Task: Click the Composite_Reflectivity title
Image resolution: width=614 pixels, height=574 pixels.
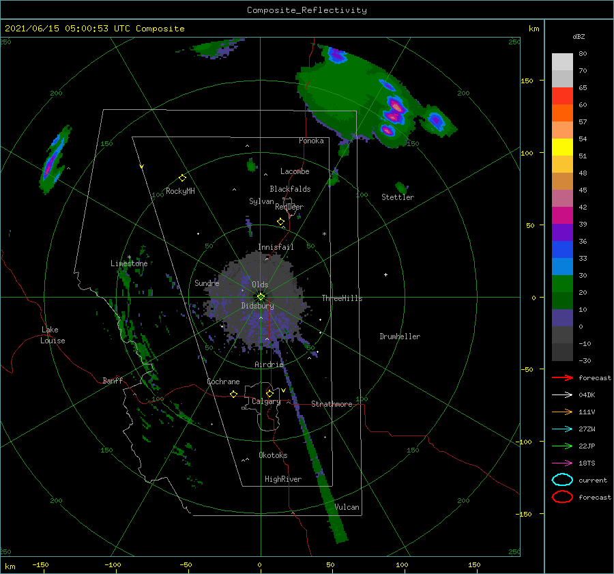Action: click(307, 10)
